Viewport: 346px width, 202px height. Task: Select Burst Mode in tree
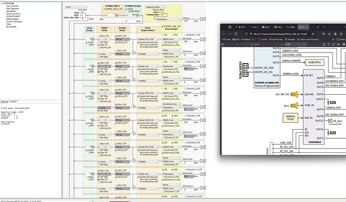(x=11, y=27)
